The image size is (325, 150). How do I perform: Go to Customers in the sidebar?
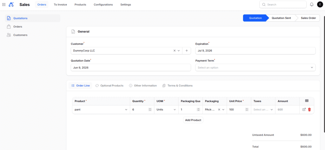pos(33,35)
